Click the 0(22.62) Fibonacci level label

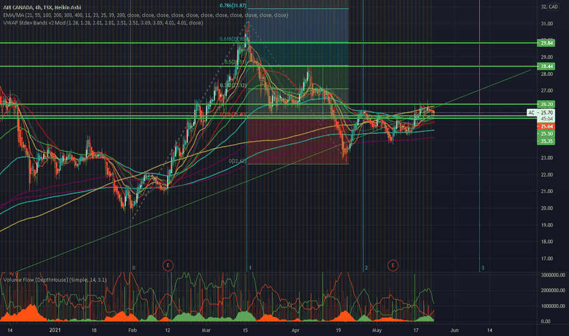point(237,161)
